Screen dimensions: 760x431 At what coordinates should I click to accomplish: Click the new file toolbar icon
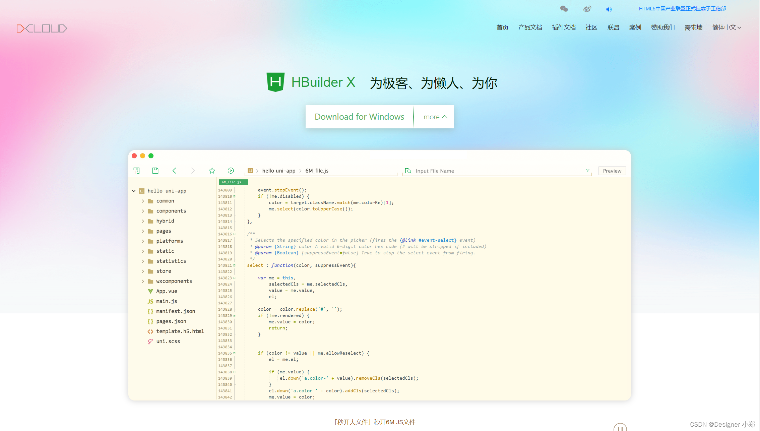click(x=136, y=171)
